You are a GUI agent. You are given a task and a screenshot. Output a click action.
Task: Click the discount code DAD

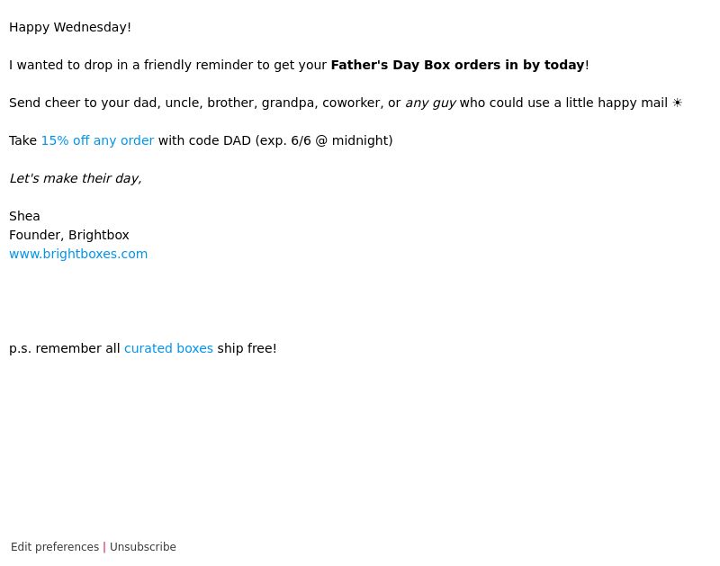click(x=237, y=140)
